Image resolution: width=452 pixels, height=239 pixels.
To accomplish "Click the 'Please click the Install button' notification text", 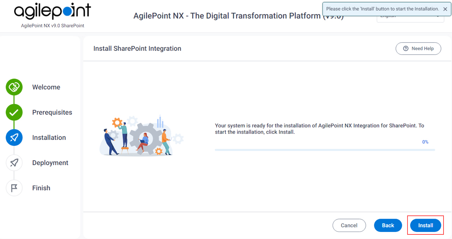I will click(x=382, y=9).
